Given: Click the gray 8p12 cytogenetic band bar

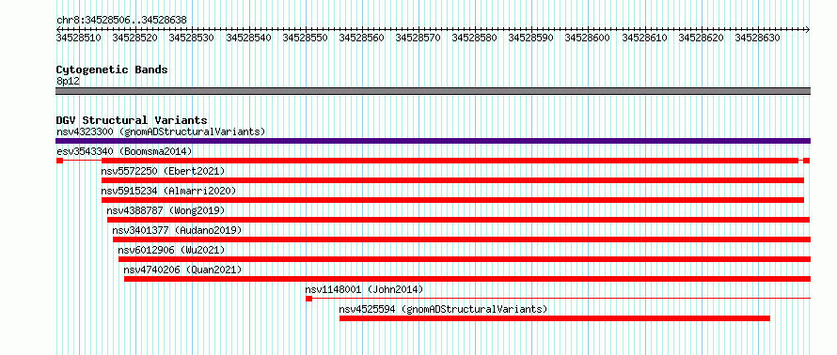Looking at the screenshot, I should [433, 91].
